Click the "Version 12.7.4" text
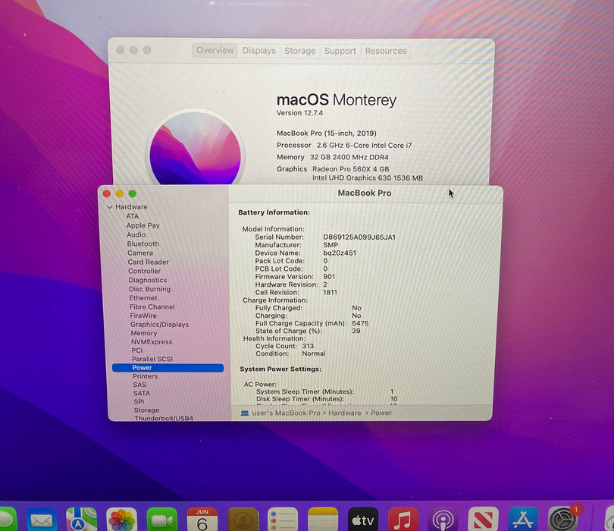This screenshot has height=531, width=614. click(x=299, y=113)
